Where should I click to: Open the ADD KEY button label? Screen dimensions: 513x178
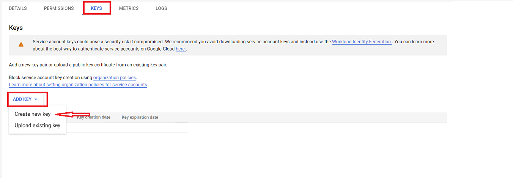[x=22, y=99]
